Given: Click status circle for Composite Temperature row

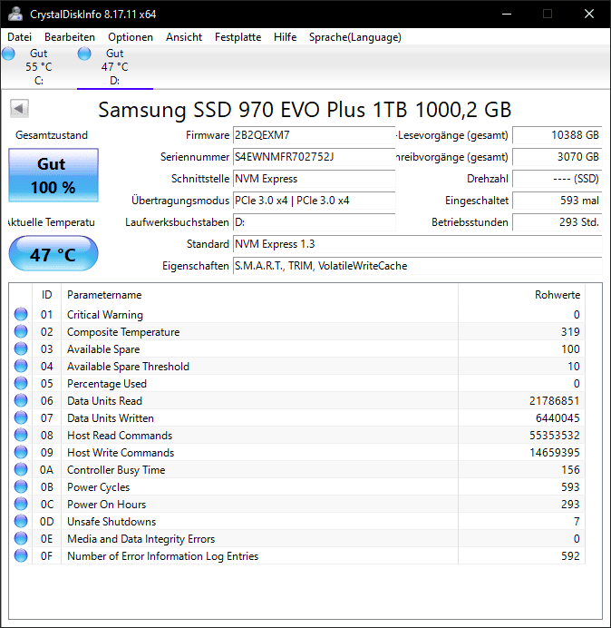Looking at the screenshot, I should [21, 331].
